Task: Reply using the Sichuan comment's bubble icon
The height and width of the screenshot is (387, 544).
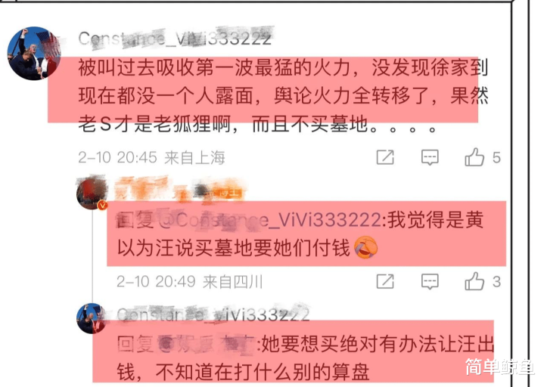Action: (x=430, y=281)
